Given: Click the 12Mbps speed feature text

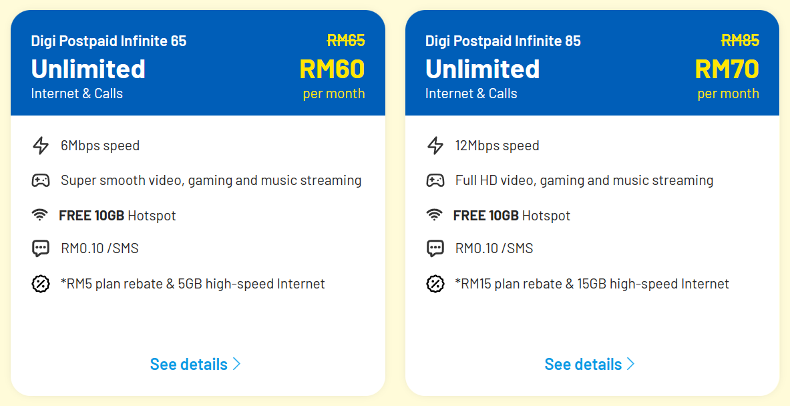Looking at the screenshot, I should pyautogui.click(x=497, y=146).
